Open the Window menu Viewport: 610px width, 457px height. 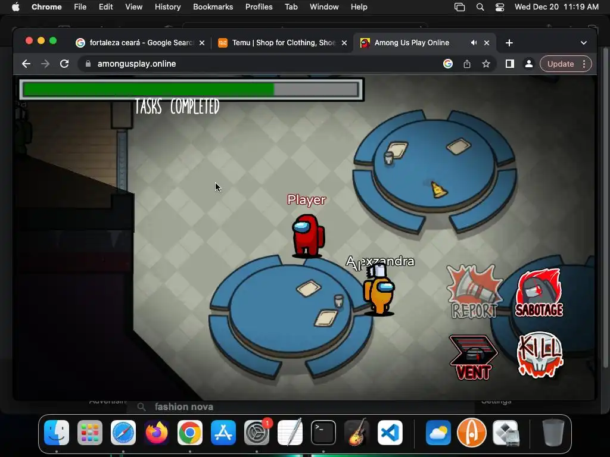coord(324,7)
